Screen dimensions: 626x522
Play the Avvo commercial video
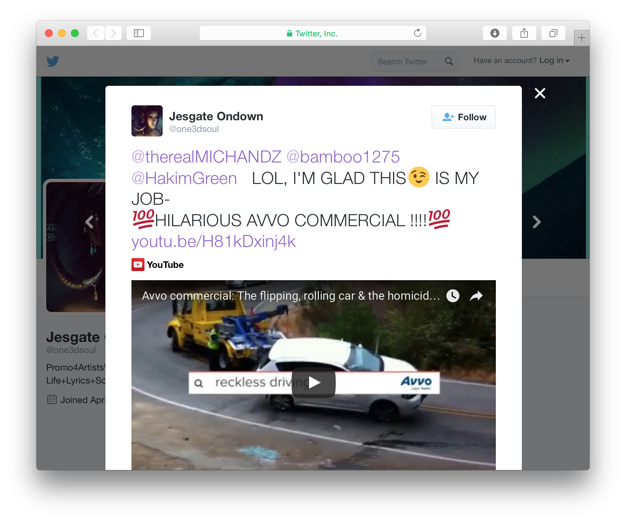click(314, 383)
